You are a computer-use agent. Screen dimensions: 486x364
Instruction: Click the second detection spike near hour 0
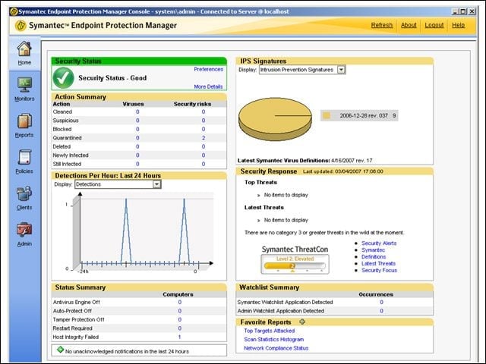[x=184, y=231]
